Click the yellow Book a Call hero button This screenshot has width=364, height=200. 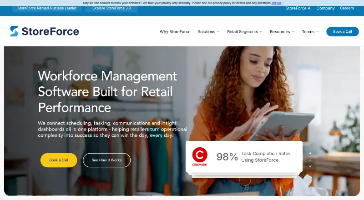tap(59, 160)
